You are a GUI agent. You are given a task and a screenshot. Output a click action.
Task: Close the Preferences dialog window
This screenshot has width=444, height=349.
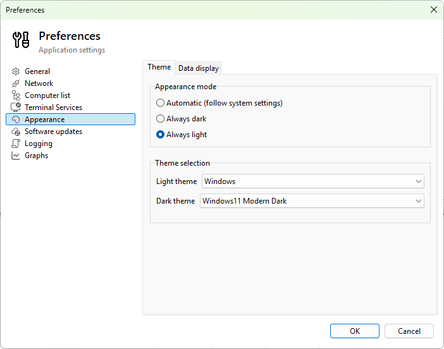[433, 9]
